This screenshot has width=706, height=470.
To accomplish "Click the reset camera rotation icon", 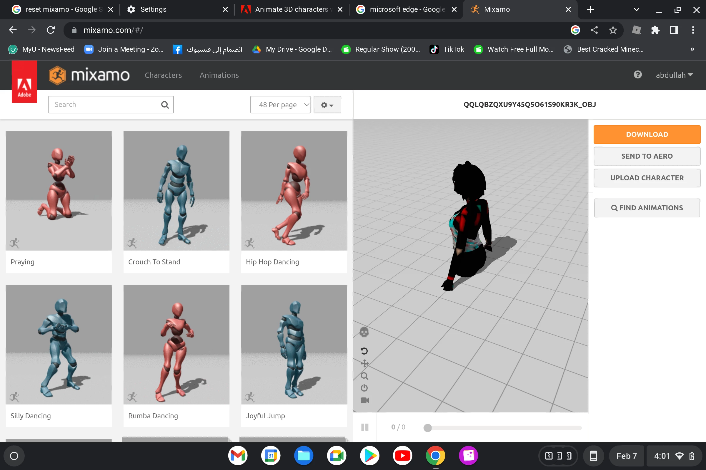I will point(364,351).
